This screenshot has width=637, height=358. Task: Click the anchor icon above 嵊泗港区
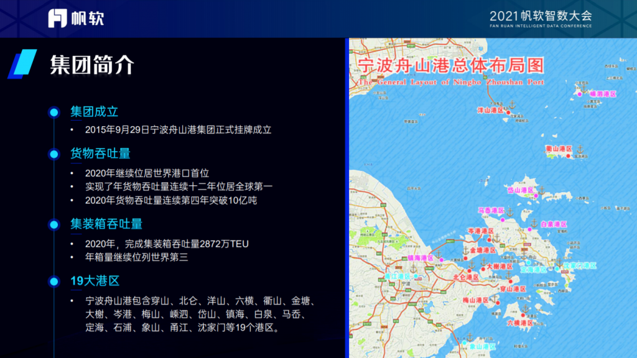(x=584, y=88)
